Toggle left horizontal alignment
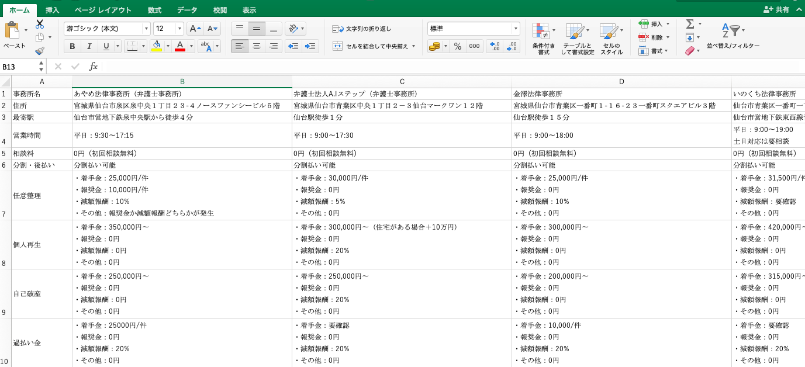The image size is (805, 367). tap(240, 46)
